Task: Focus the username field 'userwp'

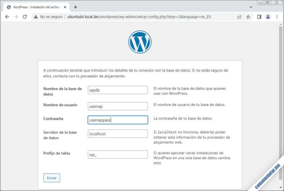Action: point(118,106)
